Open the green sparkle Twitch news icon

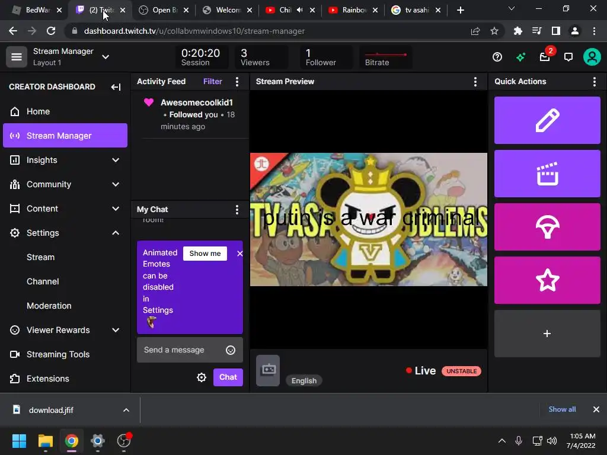point(520,57)
